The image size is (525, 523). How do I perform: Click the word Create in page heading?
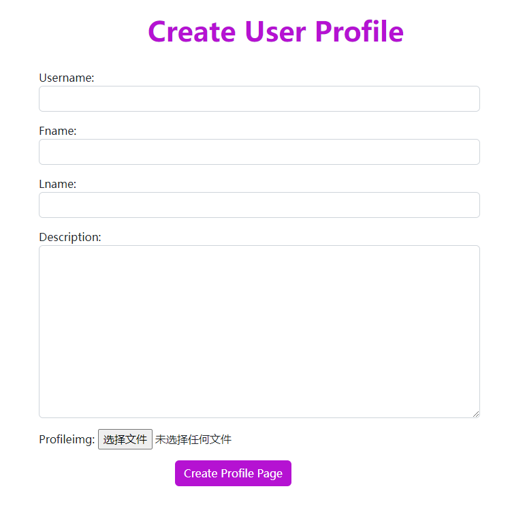click(x=191, y=31)
